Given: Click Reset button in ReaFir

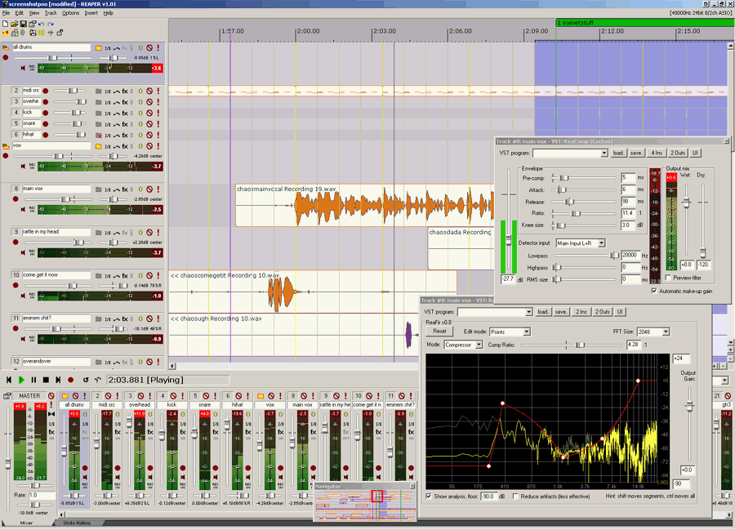Looking at the screenshot, I should click(x=439, y=332).
